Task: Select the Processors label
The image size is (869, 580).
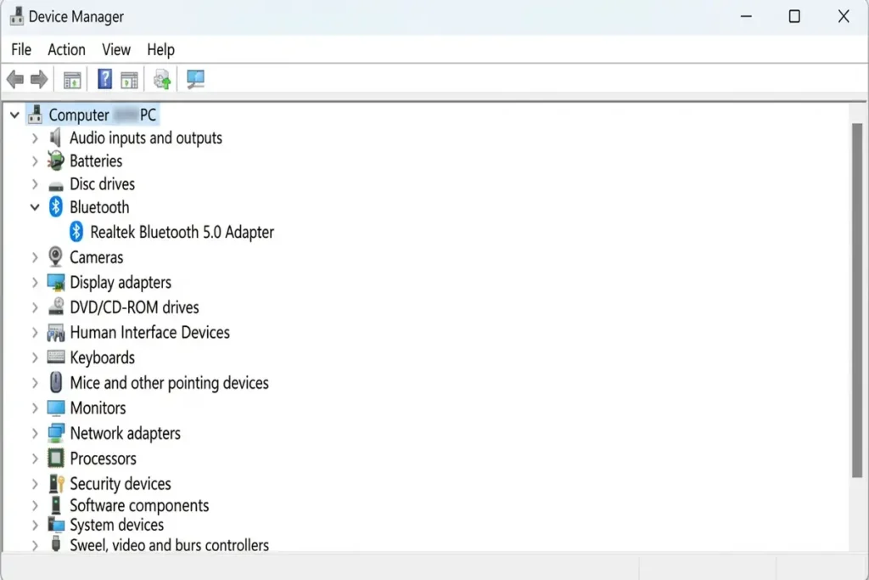Action: click(x=103, y=459)
